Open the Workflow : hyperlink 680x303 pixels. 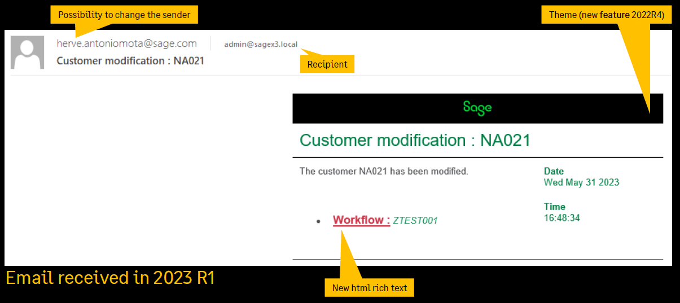click(x=361, y=220)
